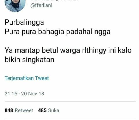
Task: Open the @ffarliani handle
Action: point(41,5)
